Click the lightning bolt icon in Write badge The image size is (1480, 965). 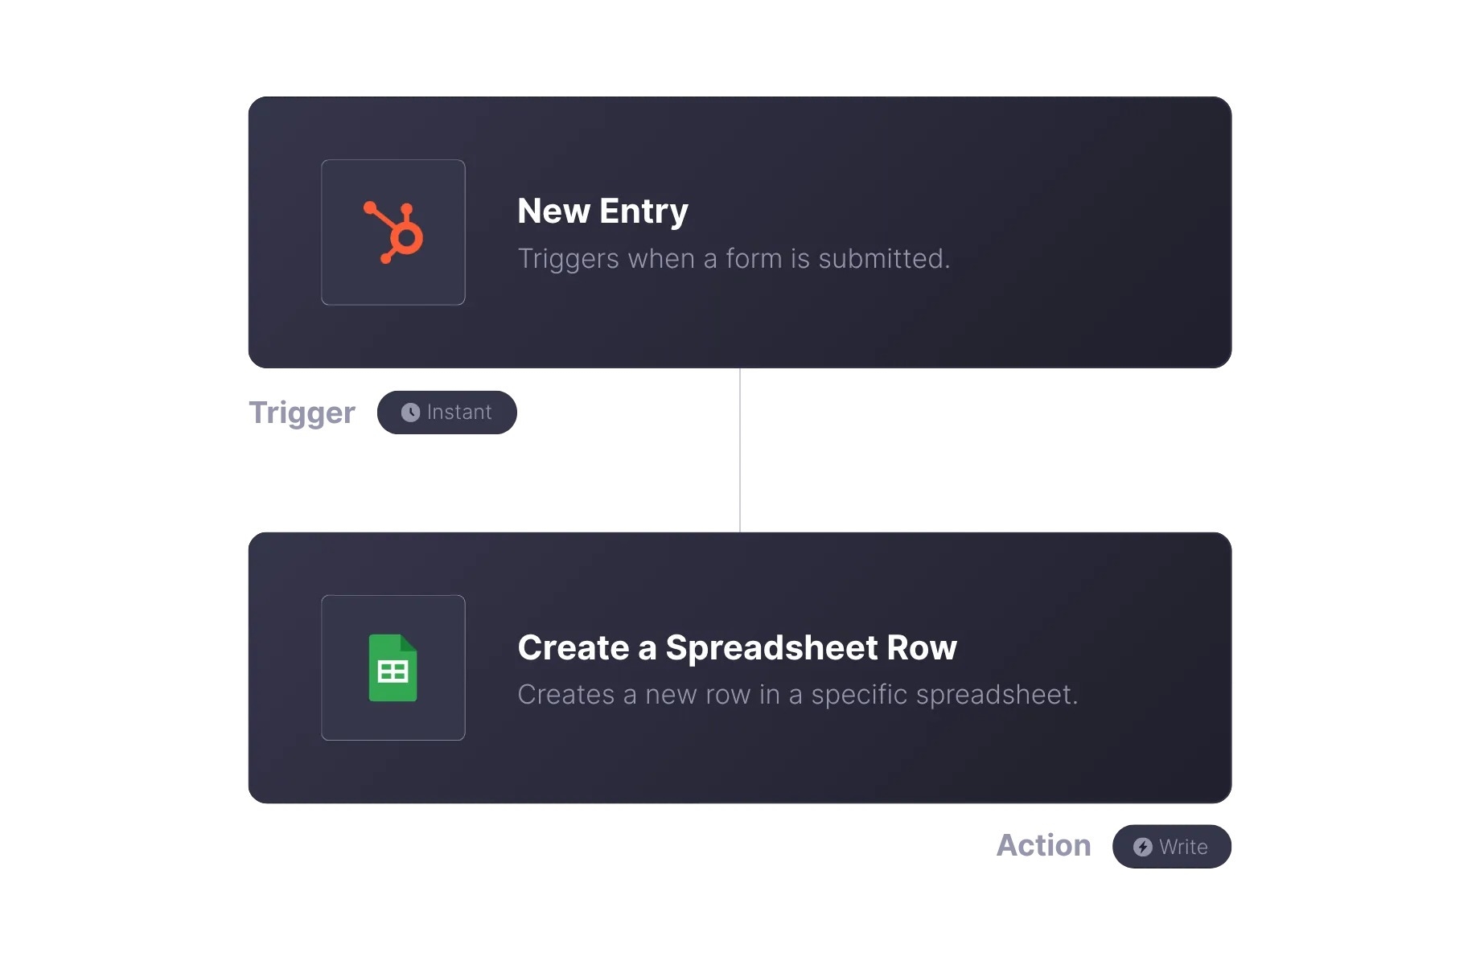click(x=1142, y=847)
